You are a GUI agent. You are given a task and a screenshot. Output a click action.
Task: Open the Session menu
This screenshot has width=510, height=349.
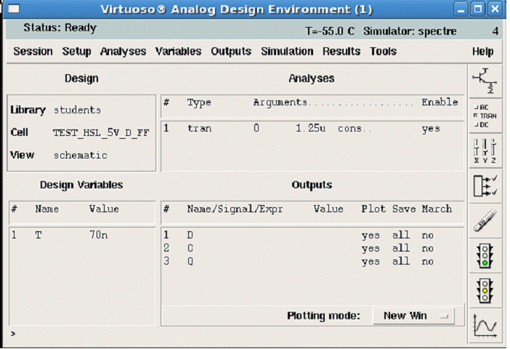pyautogui.click(x=33, y=52)
